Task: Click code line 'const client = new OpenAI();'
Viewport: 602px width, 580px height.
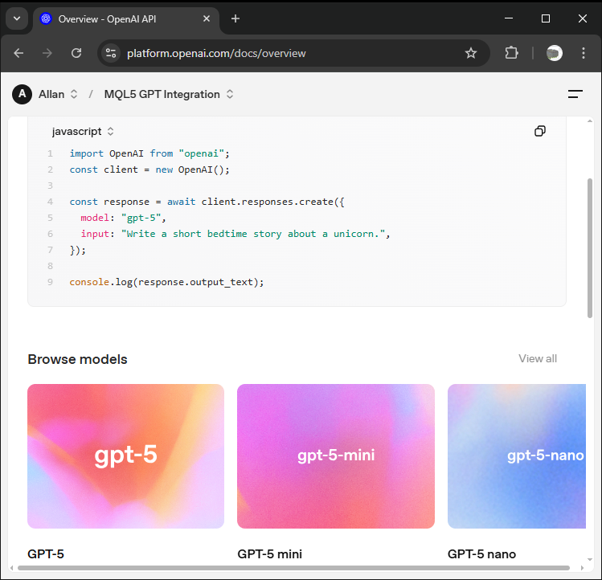Action: [x=149, y=170]
